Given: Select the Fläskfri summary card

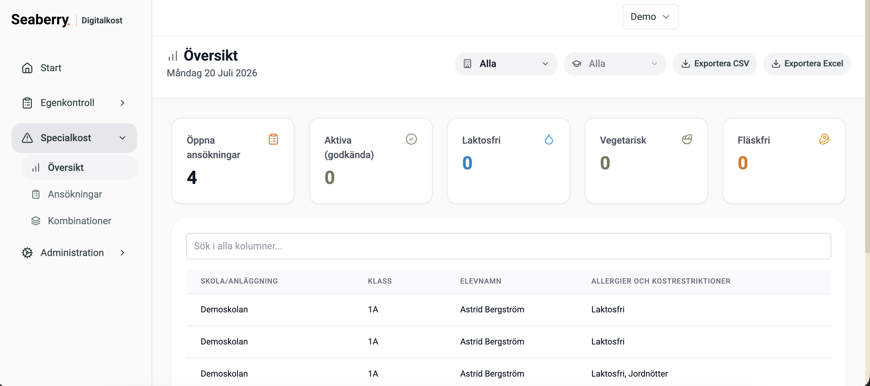Looking at the screenshot, I should [784, 161].
